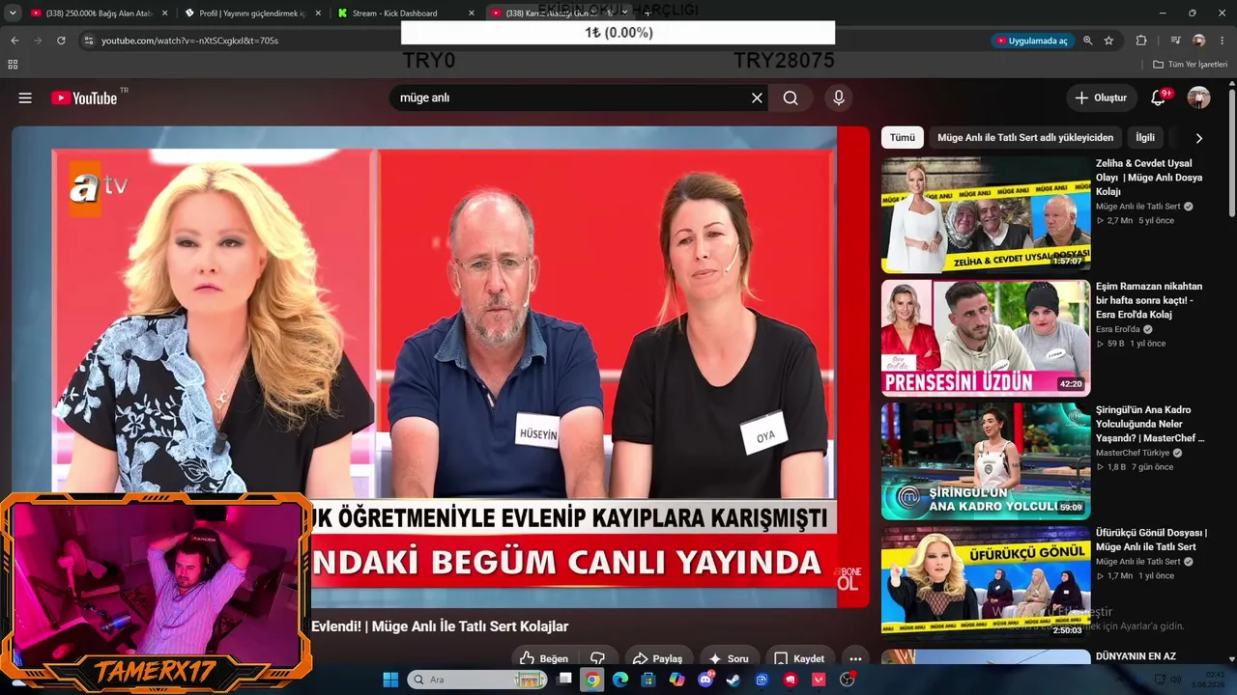Open the 'PRENSESİNİ ÜZDÜN' Esra Erol thumbnail

tap(986, 338)
